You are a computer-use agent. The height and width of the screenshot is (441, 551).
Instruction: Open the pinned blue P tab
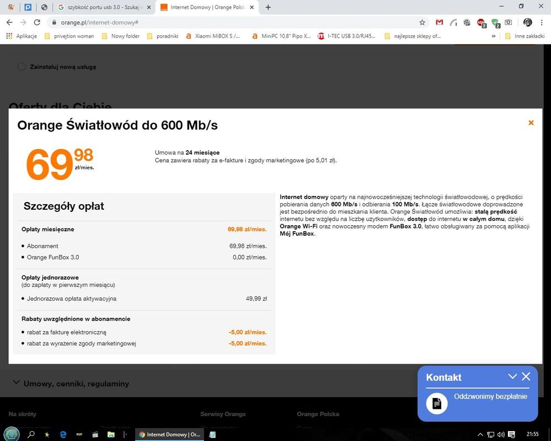pyautogui.click(x=28, y=7)
